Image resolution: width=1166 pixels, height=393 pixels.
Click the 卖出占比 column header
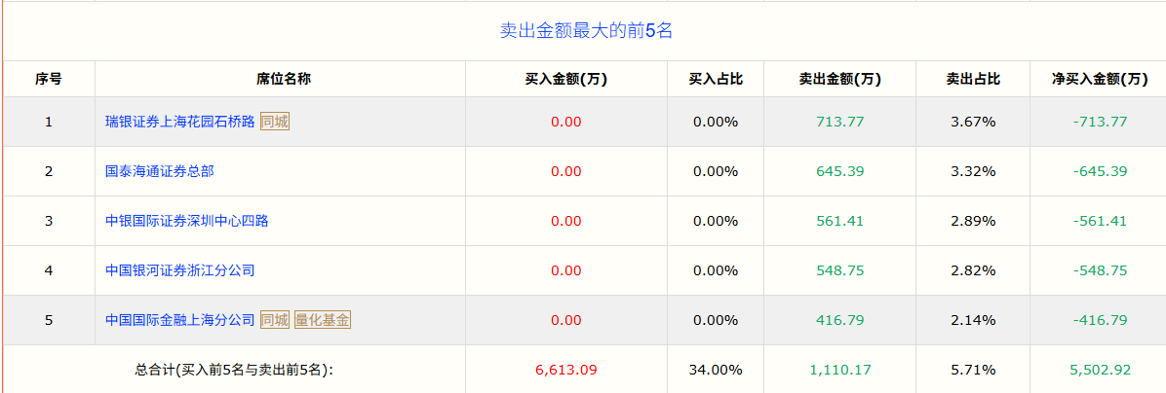tap(973, 79)
